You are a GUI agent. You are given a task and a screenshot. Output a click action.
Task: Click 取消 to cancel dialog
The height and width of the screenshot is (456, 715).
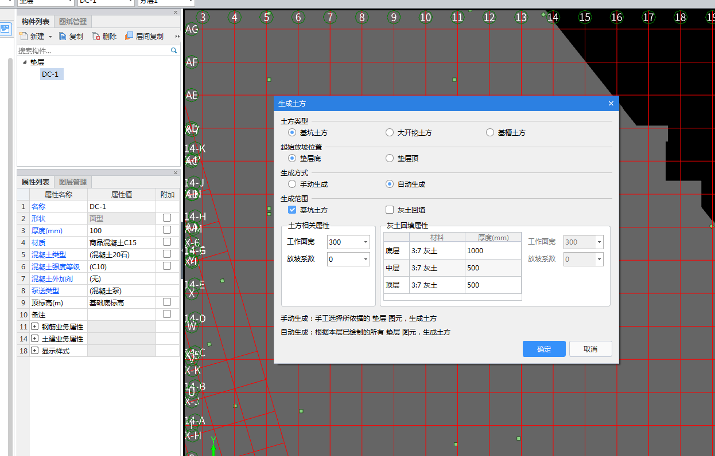pos(590,349)
